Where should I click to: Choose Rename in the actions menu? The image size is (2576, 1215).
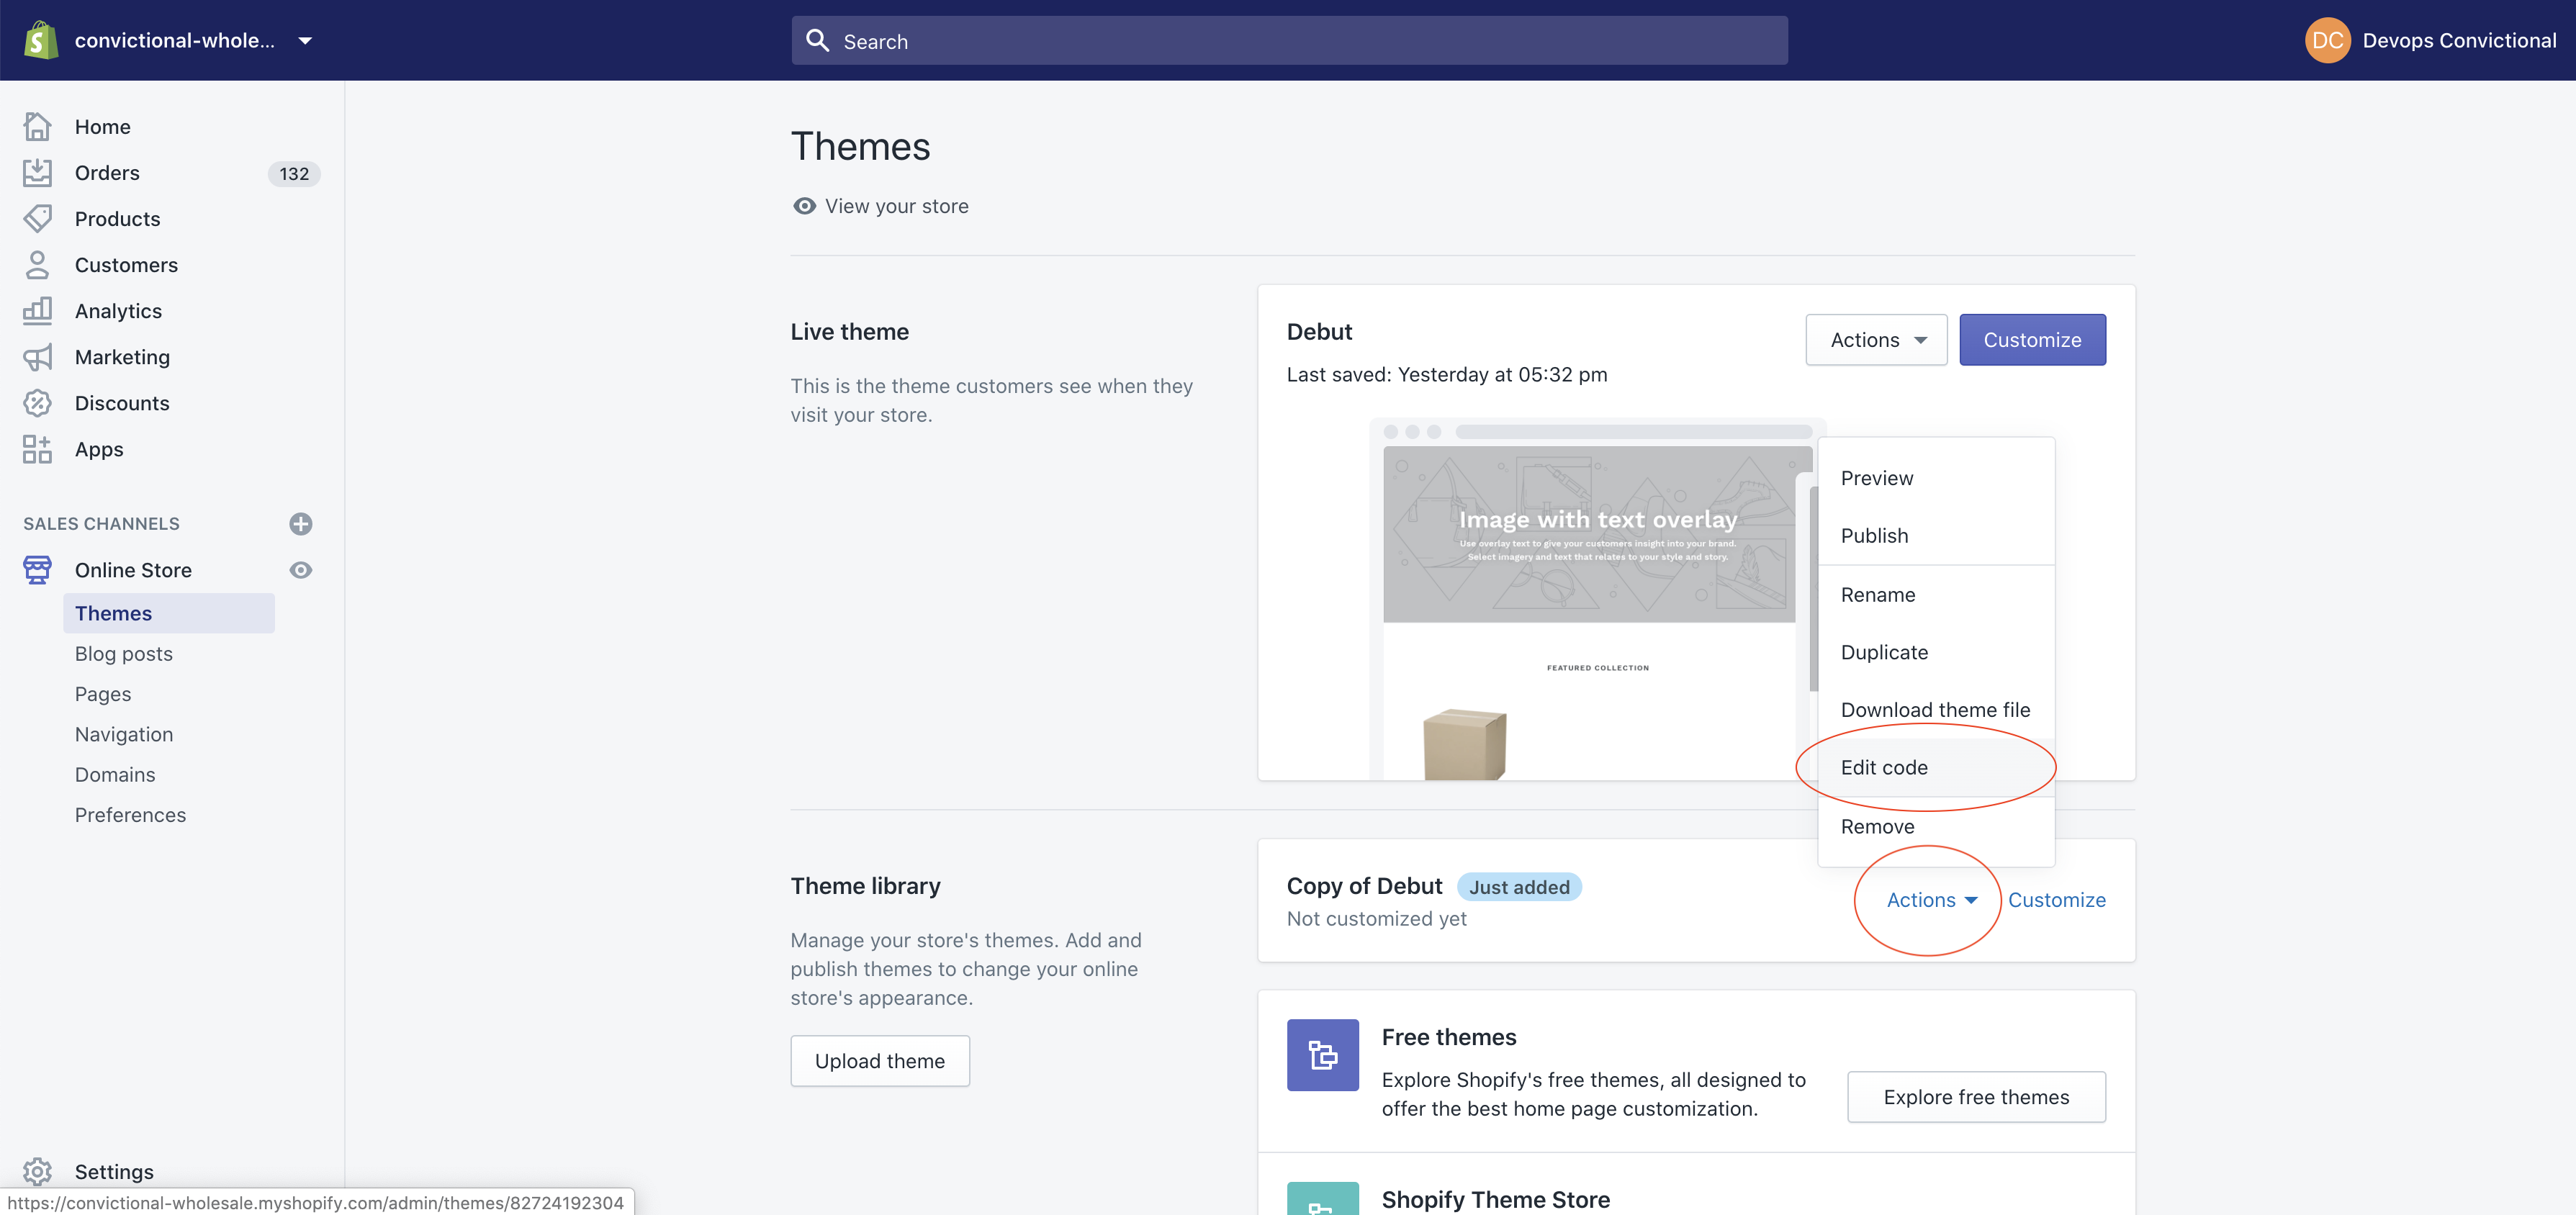tap(1935, 595)
